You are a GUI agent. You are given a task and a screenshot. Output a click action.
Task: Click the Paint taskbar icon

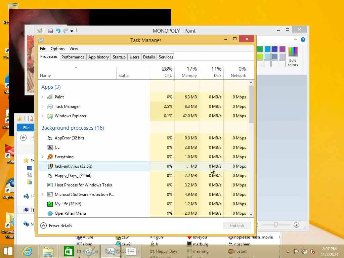coord(89,251)
